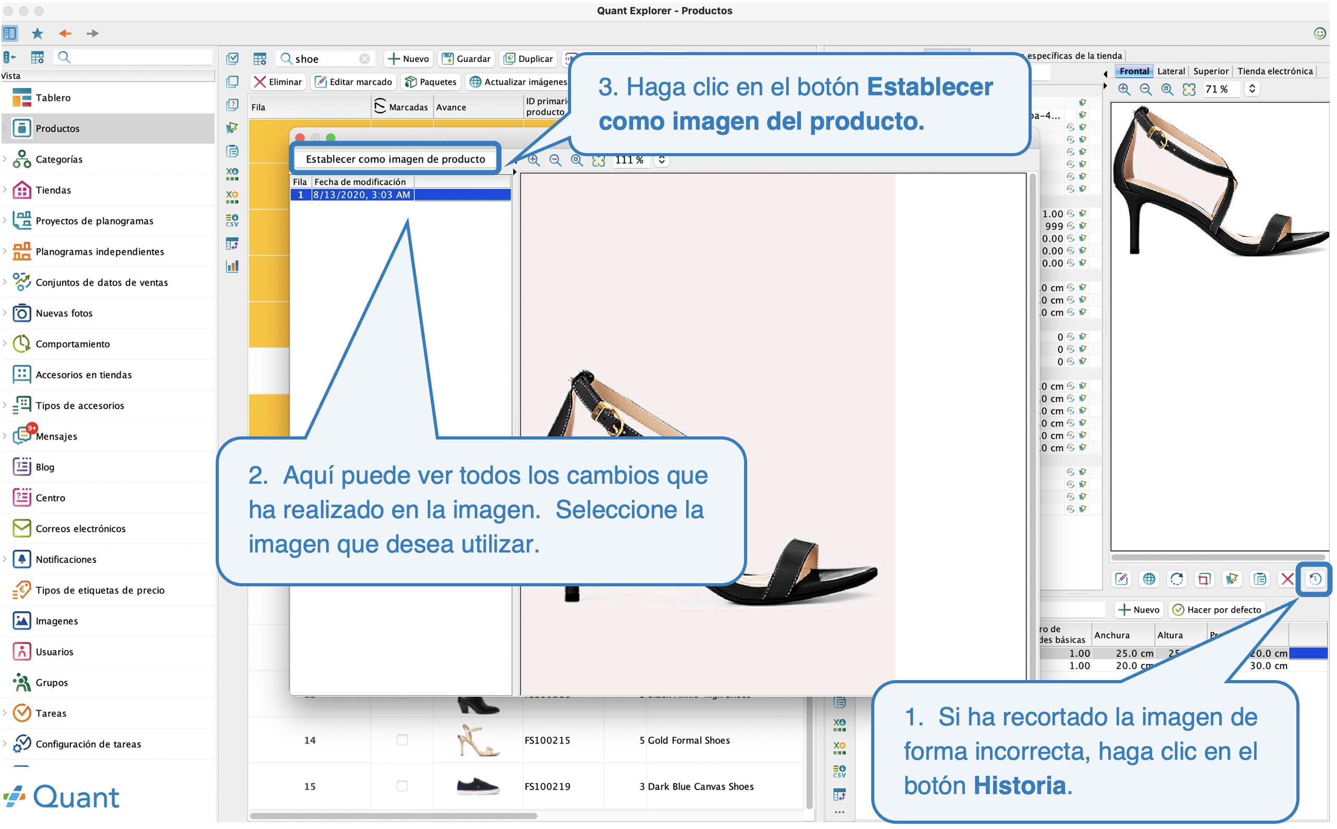Screen dimensions: 1337x829
Task: Click the favorites star icon
Action: pos(38,33)
